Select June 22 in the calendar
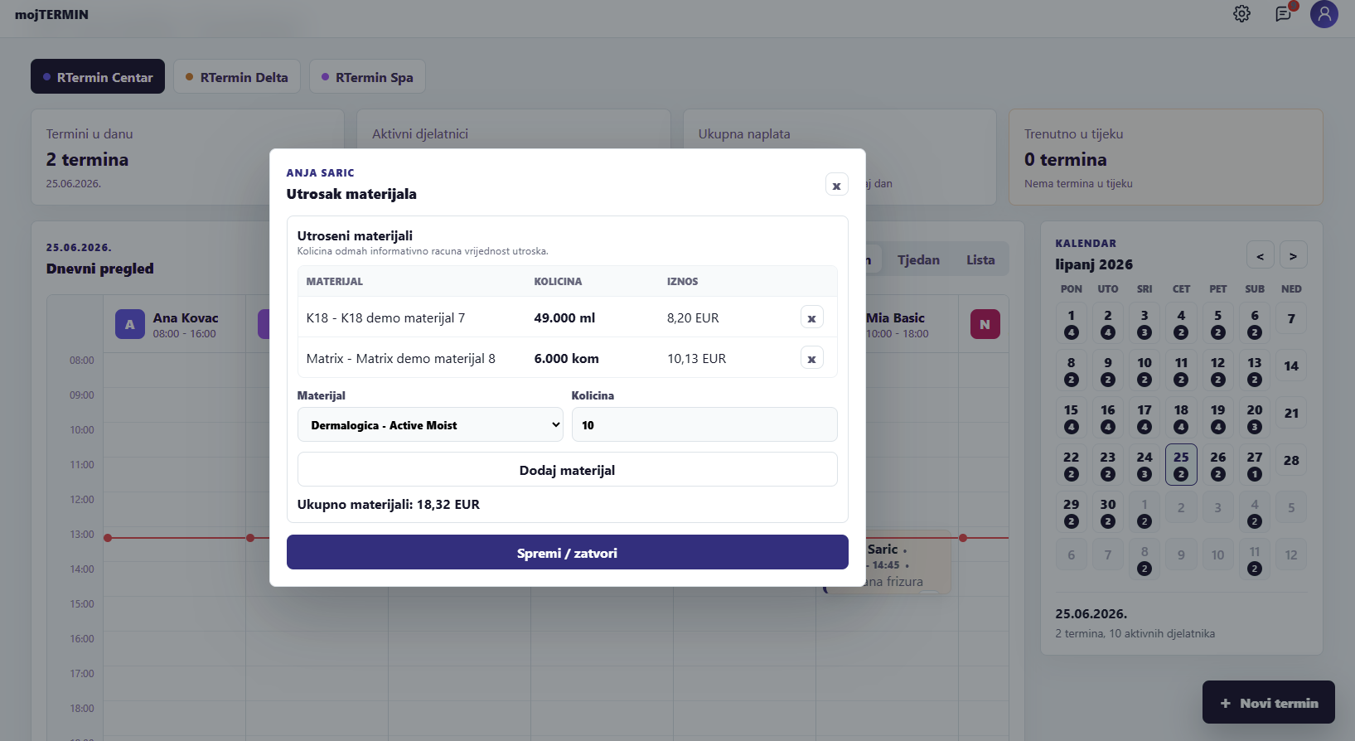The height and width of the screenshot is (741, 1355). [1071, 464]
